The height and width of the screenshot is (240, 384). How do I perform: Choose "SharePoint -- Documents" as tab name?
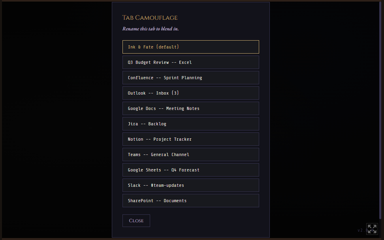(x=190, y=201)
